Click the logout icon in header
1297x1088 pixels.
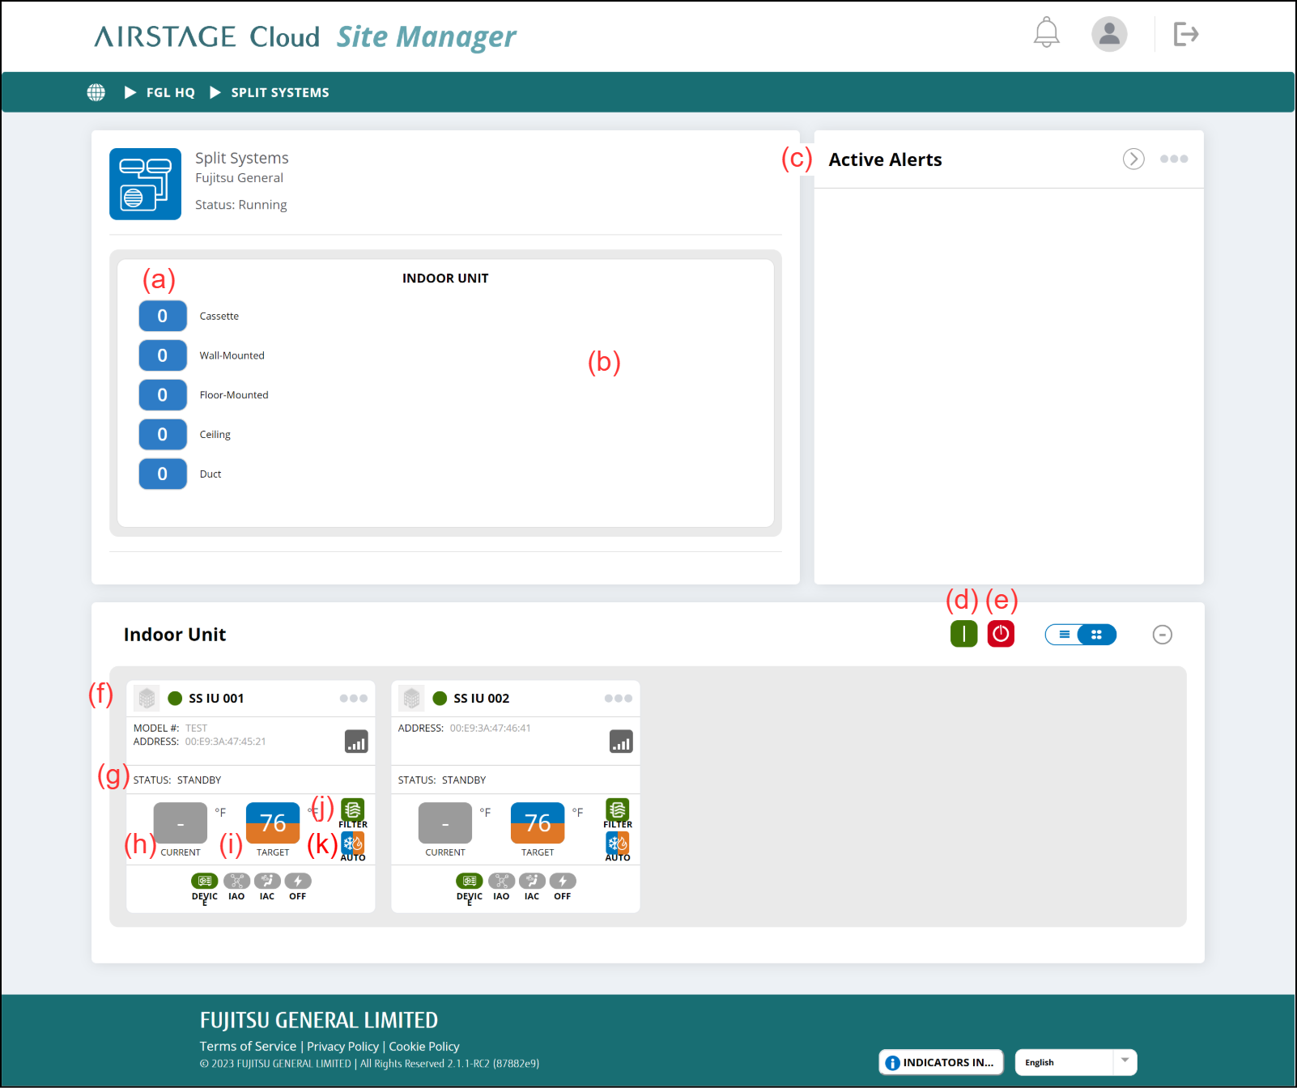1185,34
